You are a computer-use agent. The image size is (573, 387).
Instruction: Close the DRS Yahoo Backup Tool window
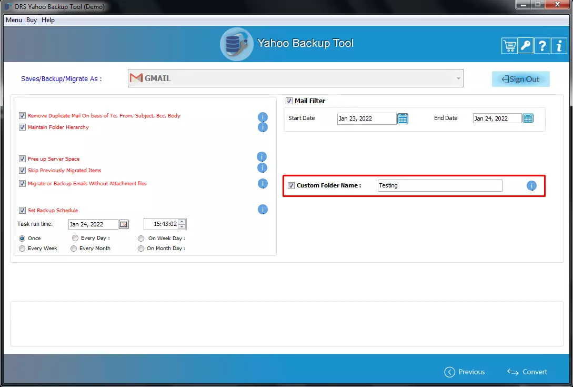tap(557, 4)
